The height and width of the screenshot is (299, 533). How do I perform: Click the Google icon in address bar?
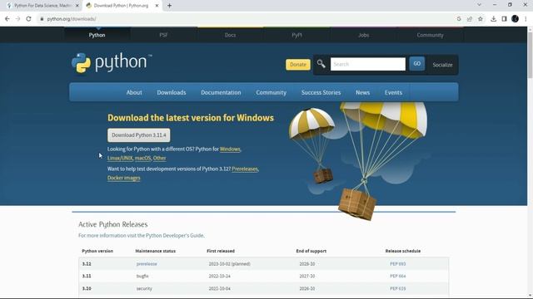459,19
